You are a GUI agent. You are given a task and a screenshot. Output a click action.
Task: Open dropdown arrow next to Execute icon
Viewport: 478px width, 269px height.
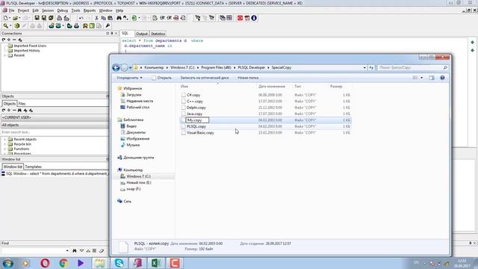tap(139, 18)
